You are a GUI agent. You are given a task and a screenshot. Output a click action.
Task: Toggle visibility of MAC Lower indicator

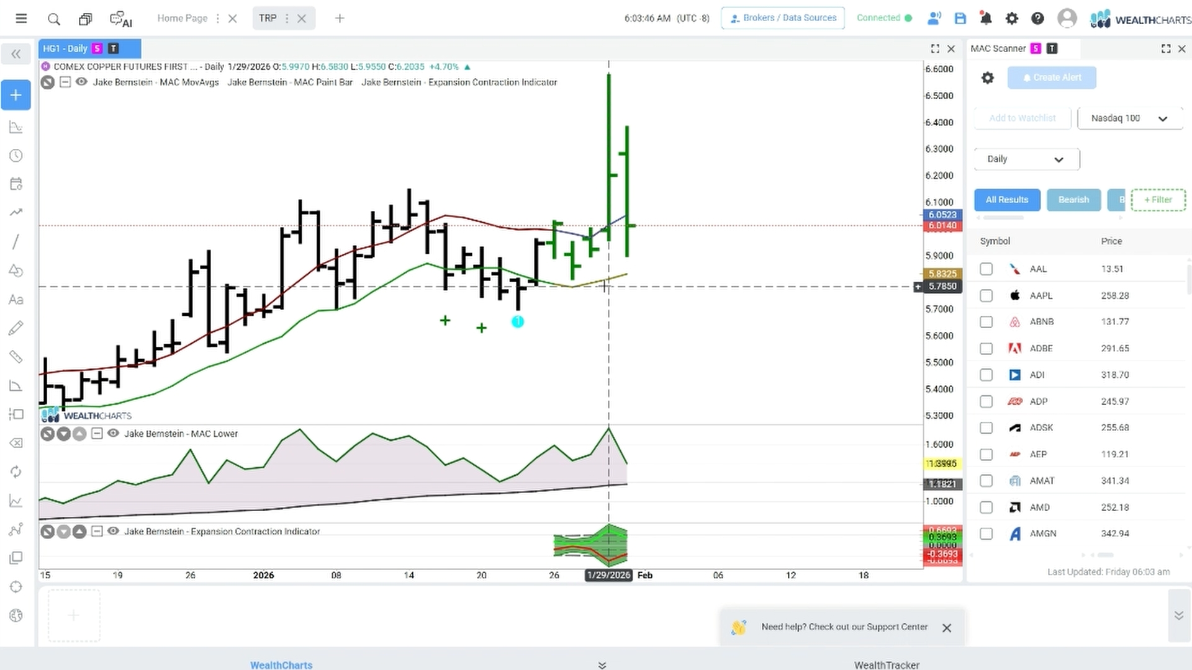click(113, 434)
